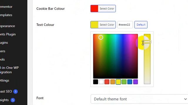Pick the yellow palette swatch

[118, 82]
